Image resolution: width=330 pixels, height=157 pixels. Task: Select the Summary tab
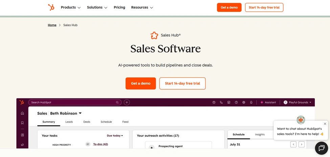49,122
